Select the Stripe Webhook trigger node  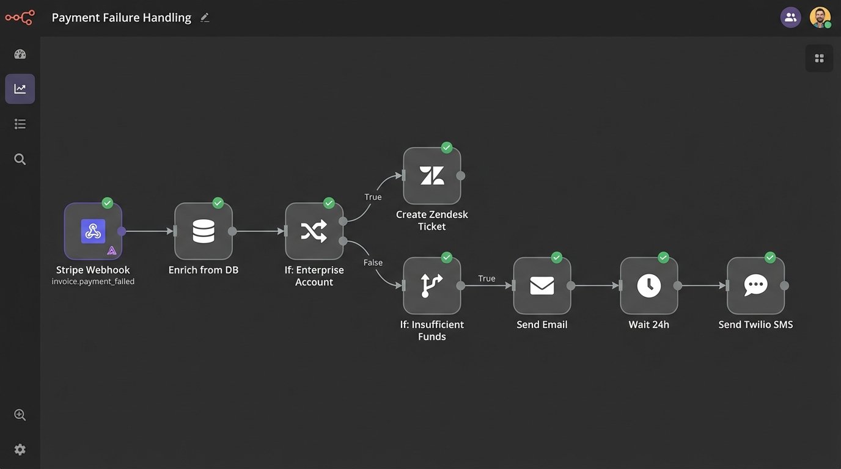click(x=93, y=231)
